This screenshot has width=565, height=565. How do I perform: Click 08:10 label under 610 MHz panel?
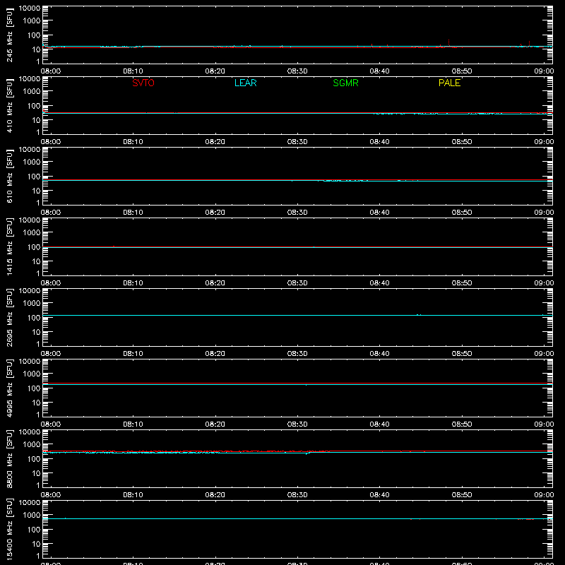(x=133, y=213)
